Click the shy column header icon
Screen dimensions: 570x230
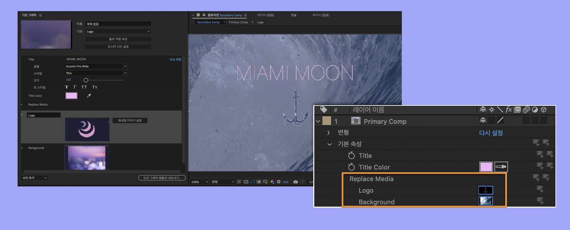(483, 110)
